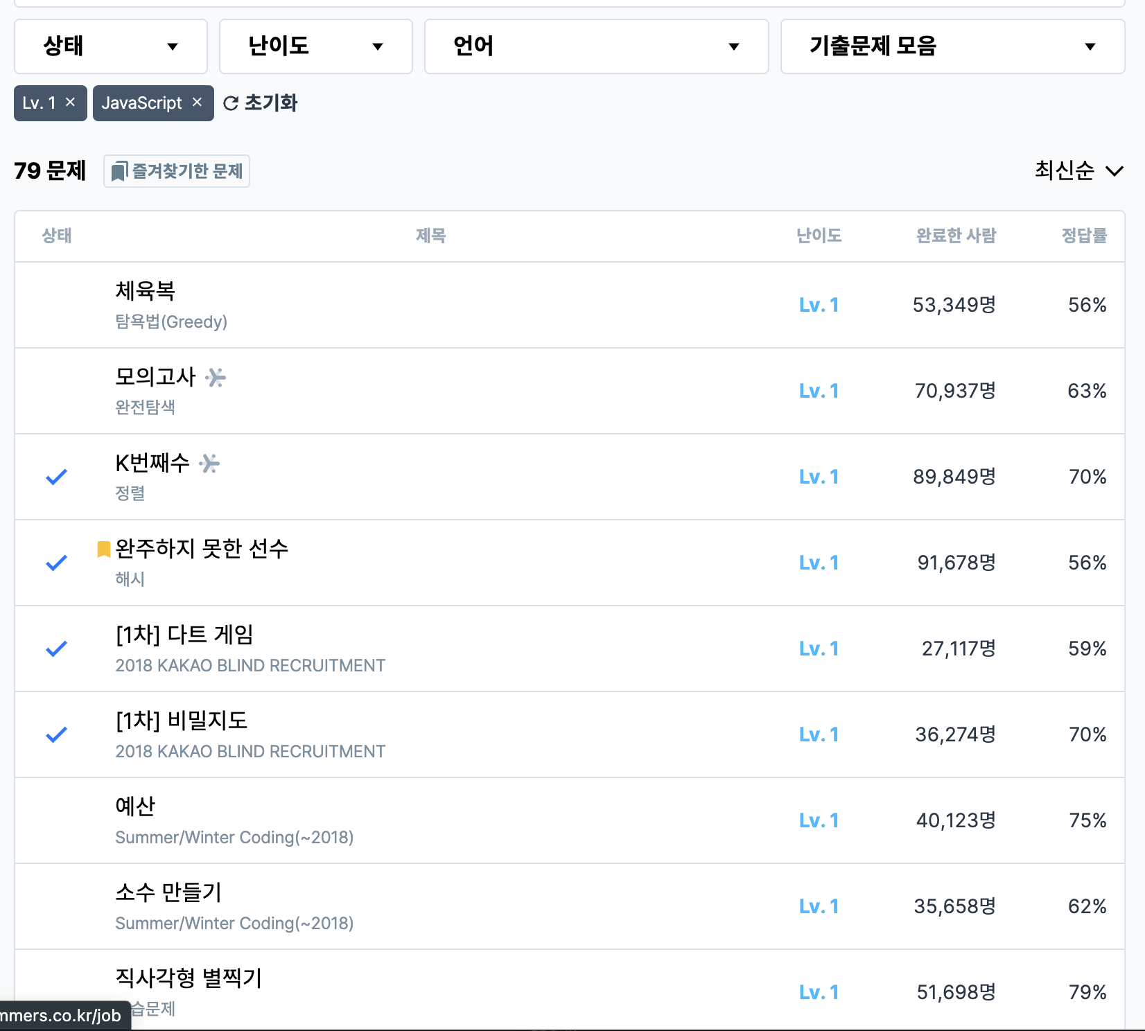Click the checkmark on 완주하지 못한 선수 row
Viewport: 1145px width, 1031px height.
tap(56, 563)
